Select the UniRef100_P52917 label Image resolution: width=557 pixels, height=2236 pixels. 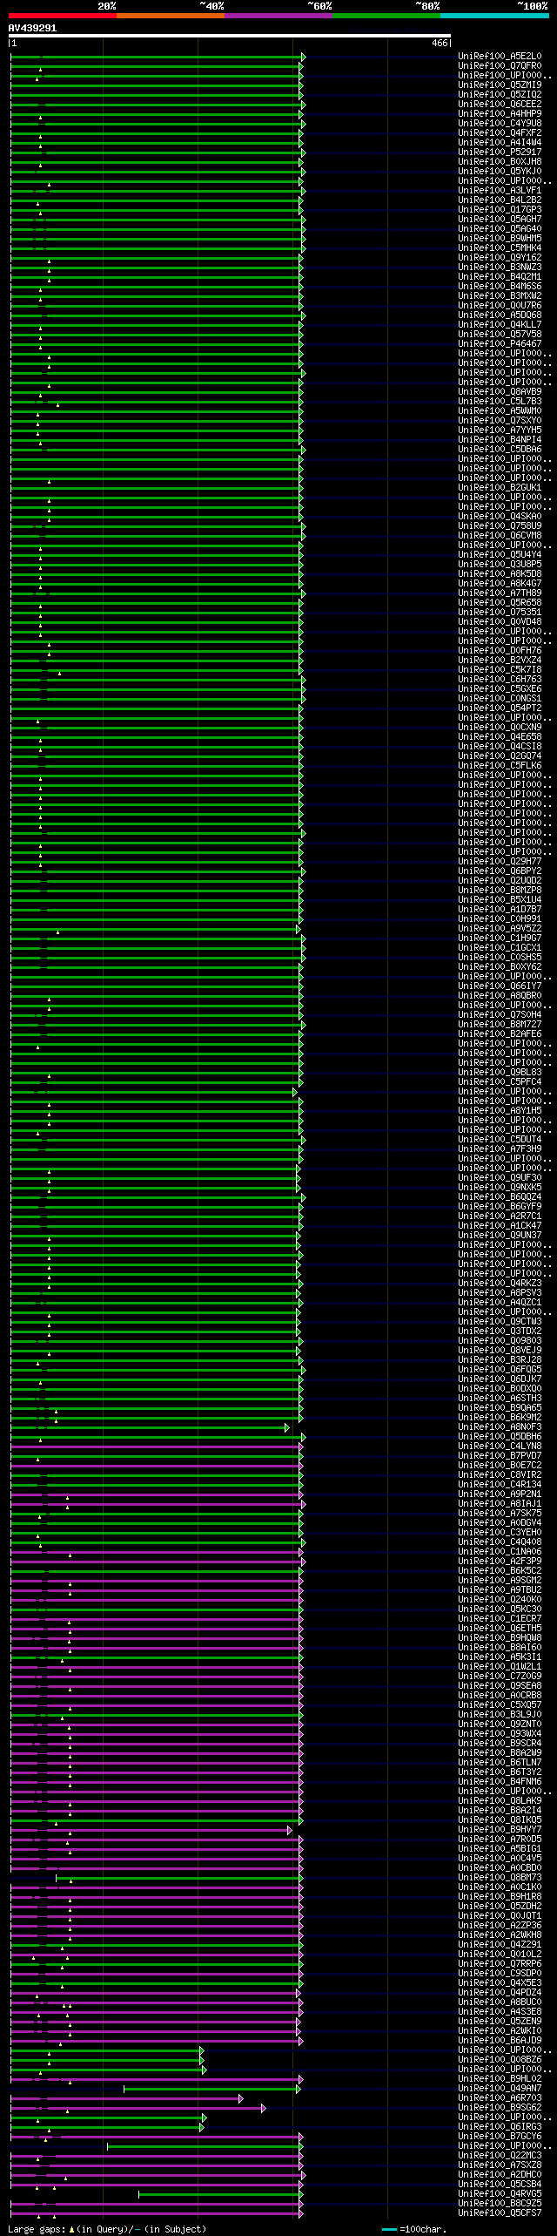click(x=500, y=152)
